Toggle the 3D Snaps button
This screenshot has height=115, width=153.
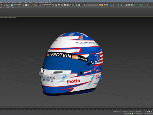tap(29, 5)
